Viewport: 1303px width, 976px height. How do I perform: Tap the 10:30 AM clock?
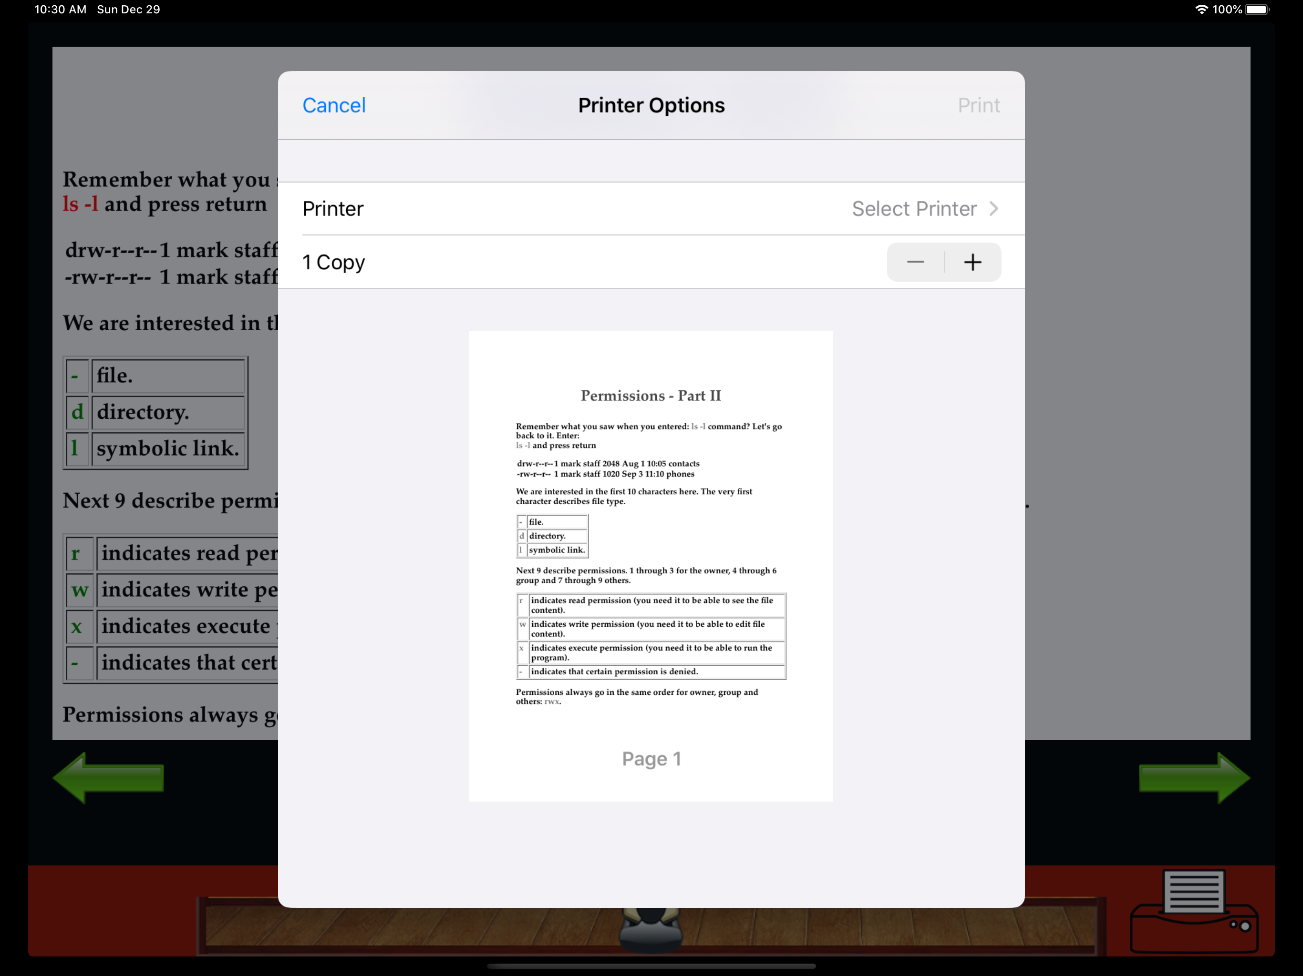pyautogui.click(x=60, y=10)
